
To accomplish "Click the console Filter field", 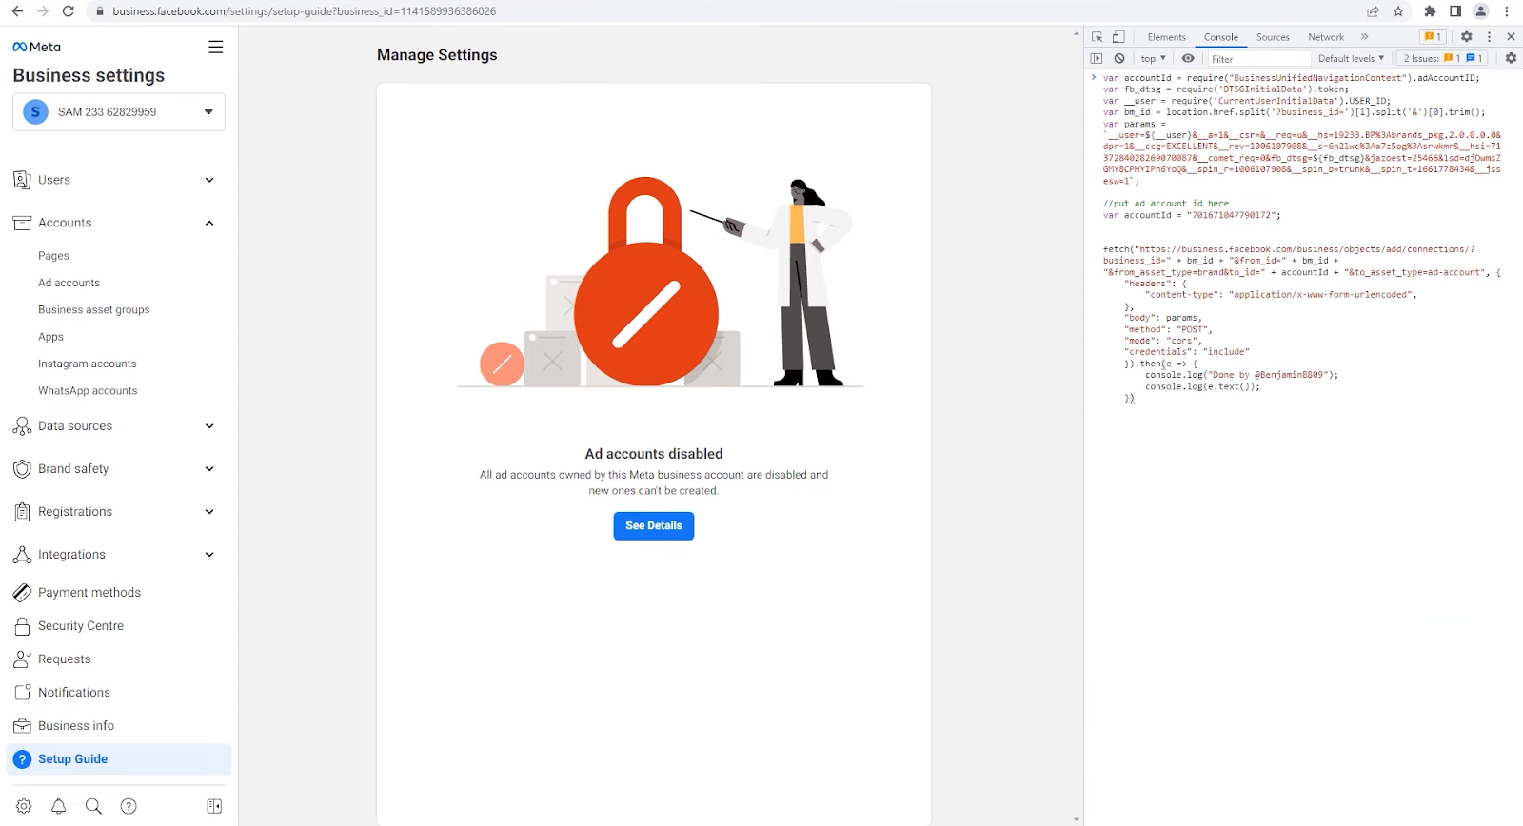I will click(x=1258, y=59).
